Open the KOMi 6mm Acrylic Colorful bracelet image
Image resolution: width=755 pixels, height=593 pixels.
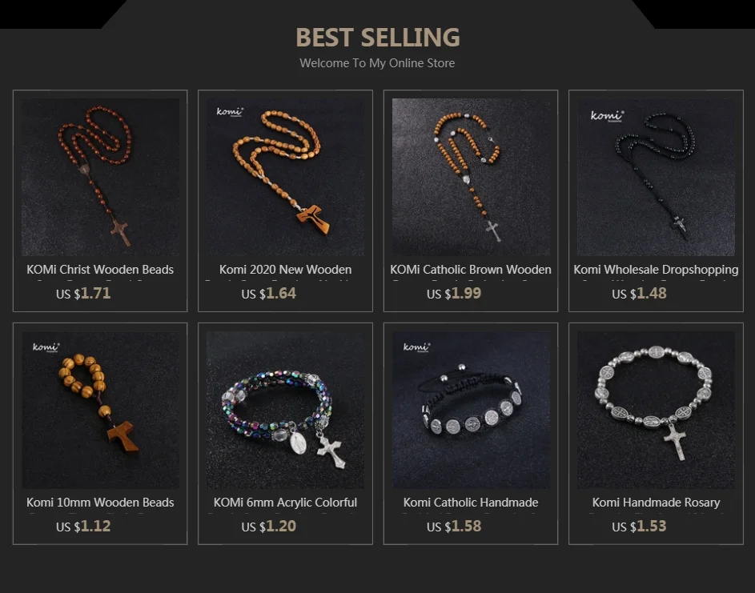286,410
